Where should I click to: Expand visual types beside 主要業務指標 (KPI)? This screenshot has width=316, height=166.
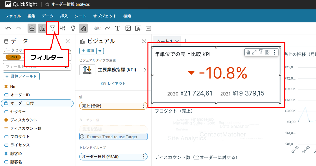coord(145,70)
